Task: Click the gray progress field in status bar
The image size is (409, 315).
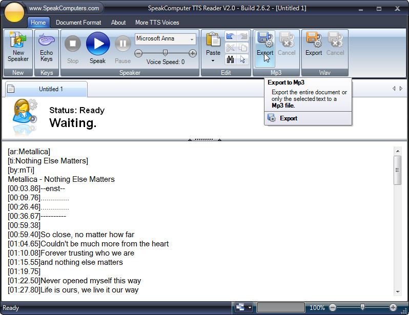Action: (281, 307)
